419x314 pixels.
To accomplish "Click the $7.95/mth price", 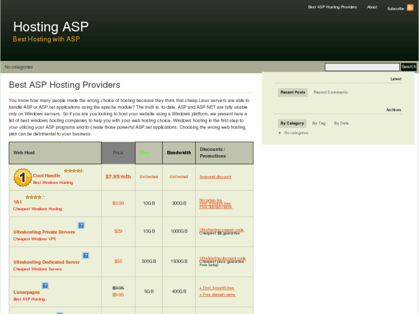I will click(118, 177).
